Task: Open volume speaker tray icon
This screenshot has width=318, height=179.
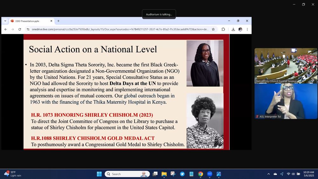Action: pyautogui.click(x=293, y=174)
